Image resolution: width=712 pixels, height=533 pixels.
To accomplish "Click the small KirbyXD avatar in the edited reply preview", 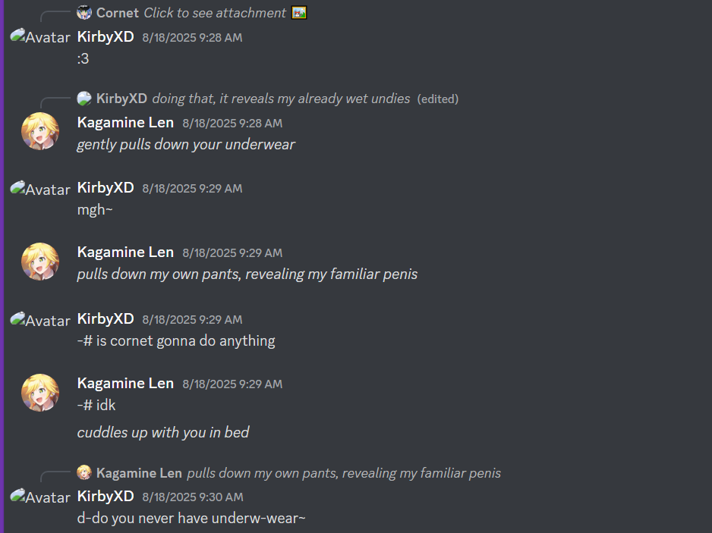I will pos(84,99).
